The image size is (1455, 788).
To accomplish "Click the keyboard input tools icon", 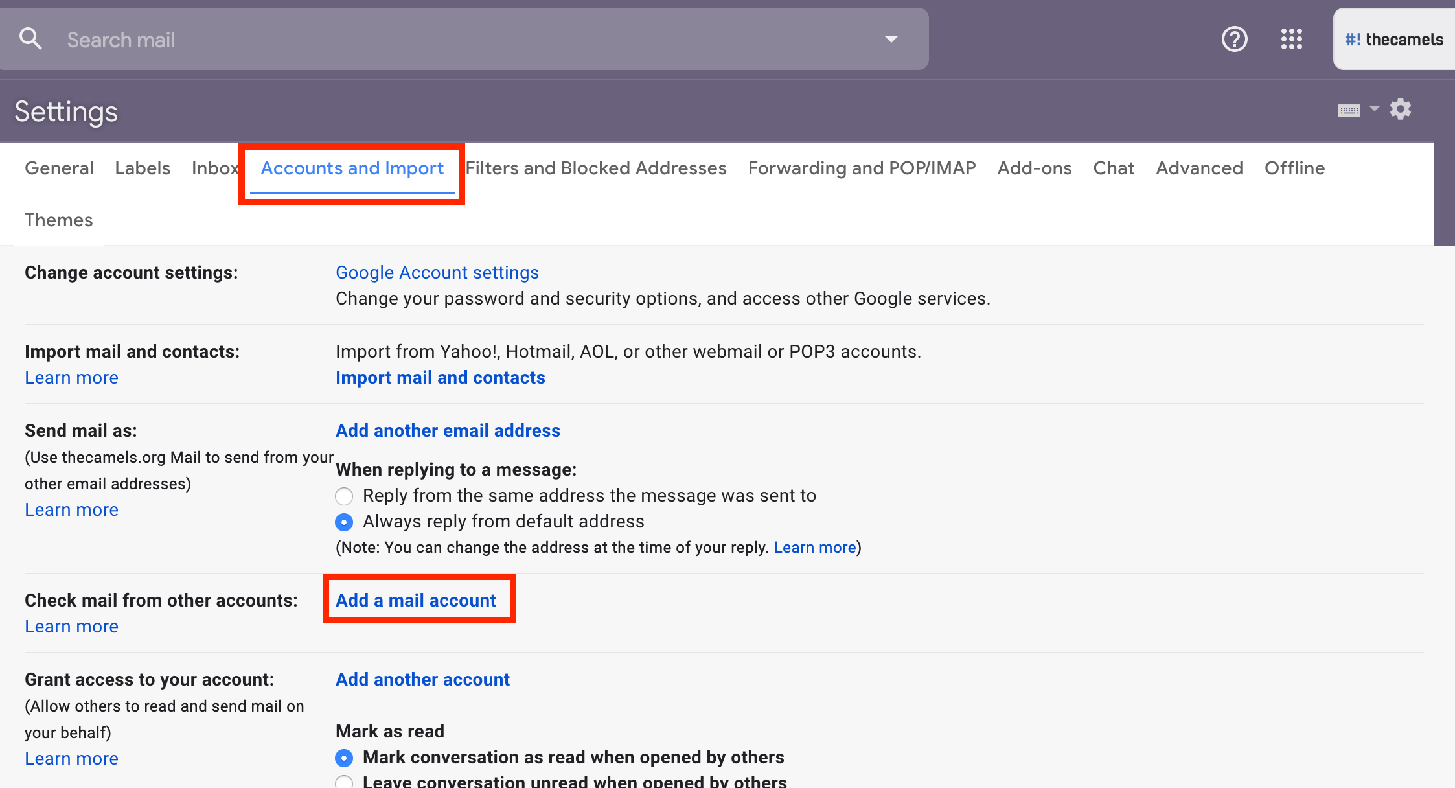I will 1349,110.
